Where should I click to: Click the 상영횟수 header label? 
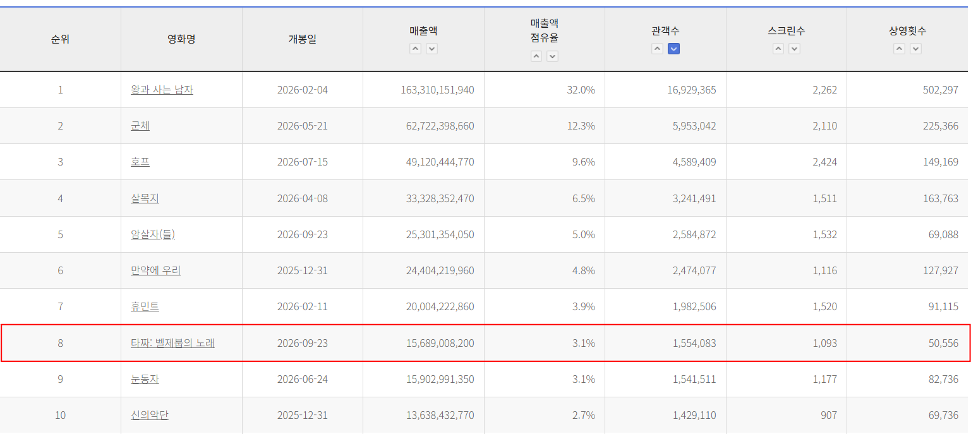908,31
